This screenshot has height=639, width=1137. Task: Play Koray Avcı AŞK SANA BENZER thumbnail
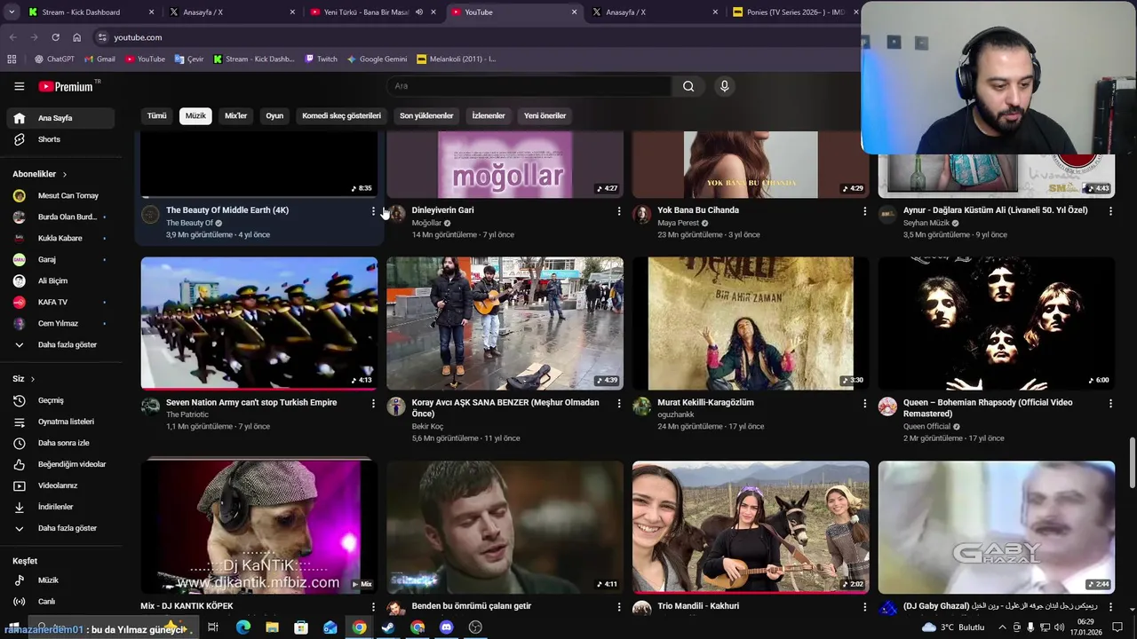click(505, 323)
